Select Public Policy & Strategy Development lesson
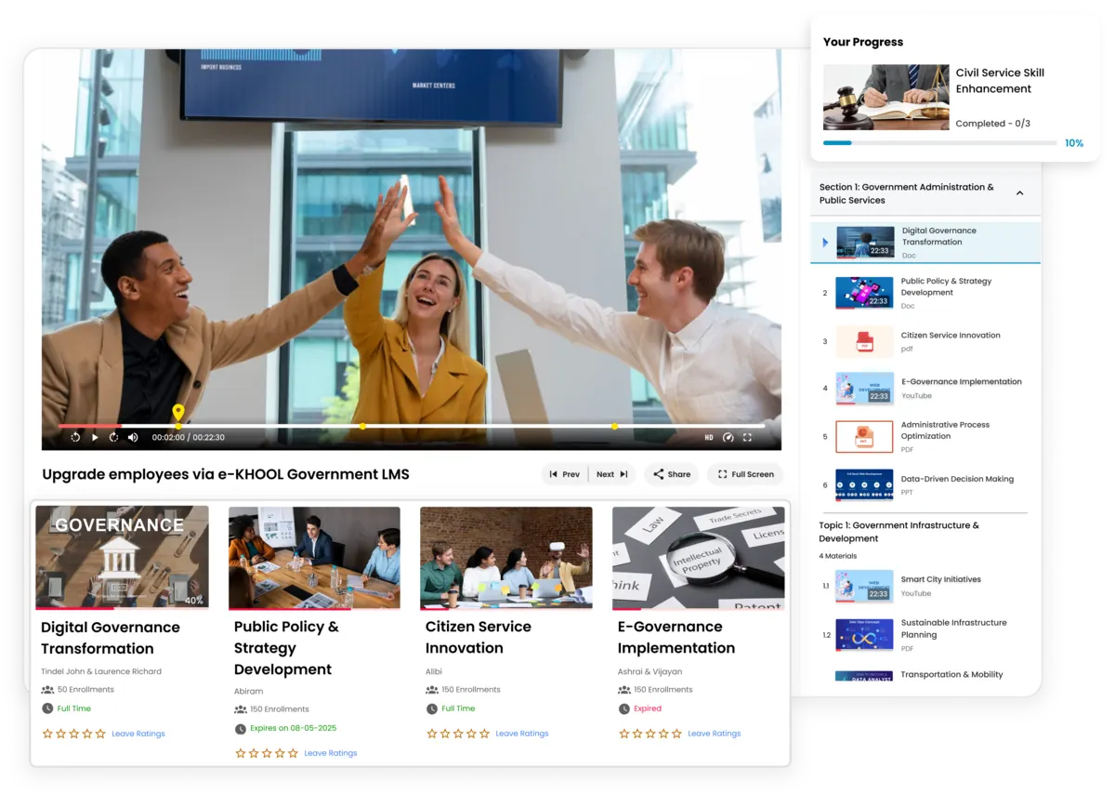Viewport: 1115px width, 794px height. [945, 286]
